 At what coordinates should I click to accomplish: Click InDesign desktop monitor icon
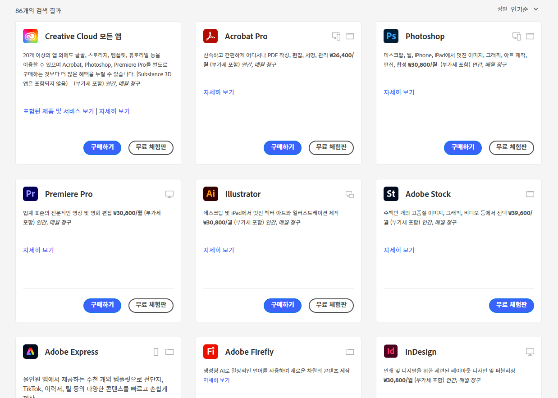tap(530, 352)
